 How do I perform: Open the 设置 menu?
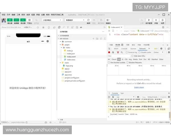[43, 15]
